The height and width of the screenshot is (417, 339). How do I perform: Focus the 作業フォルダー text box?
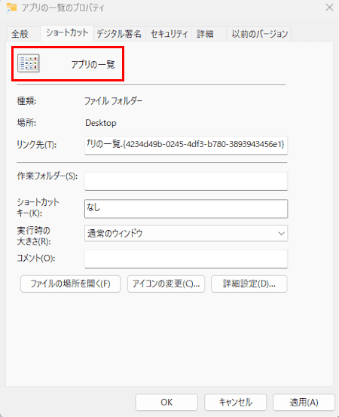point(186,182)
